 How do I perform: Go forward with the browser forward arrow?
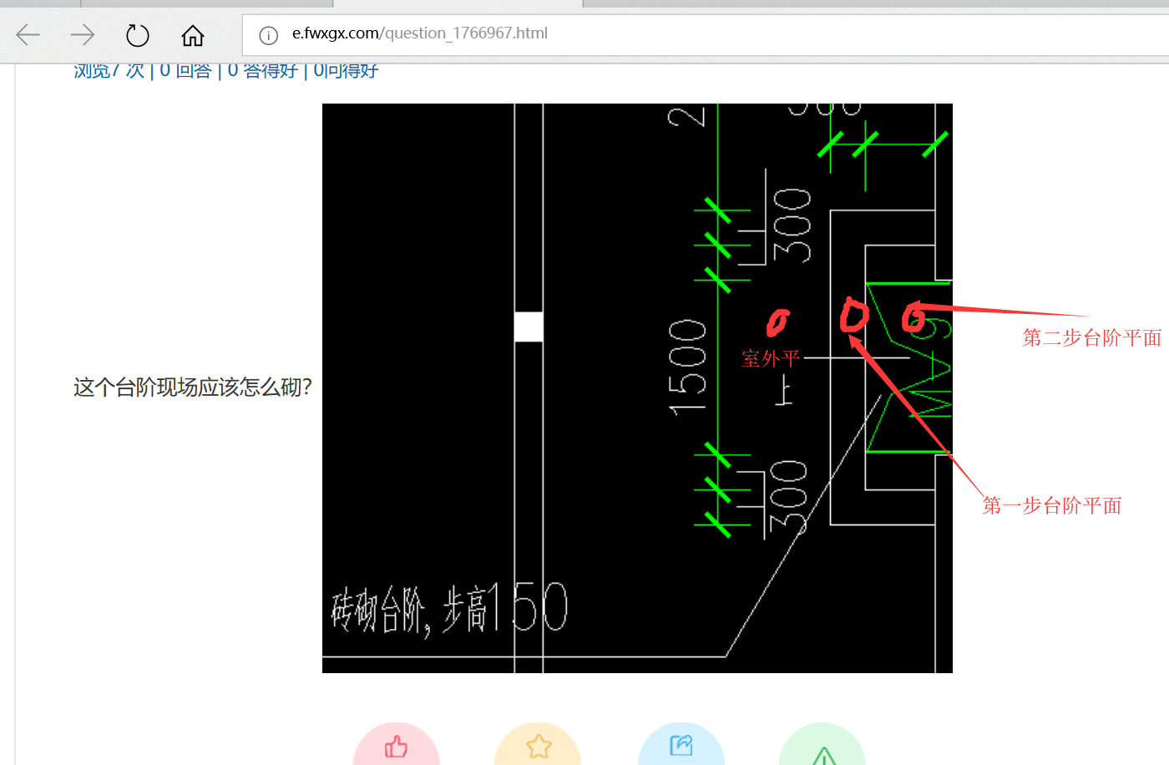(83, 35)
